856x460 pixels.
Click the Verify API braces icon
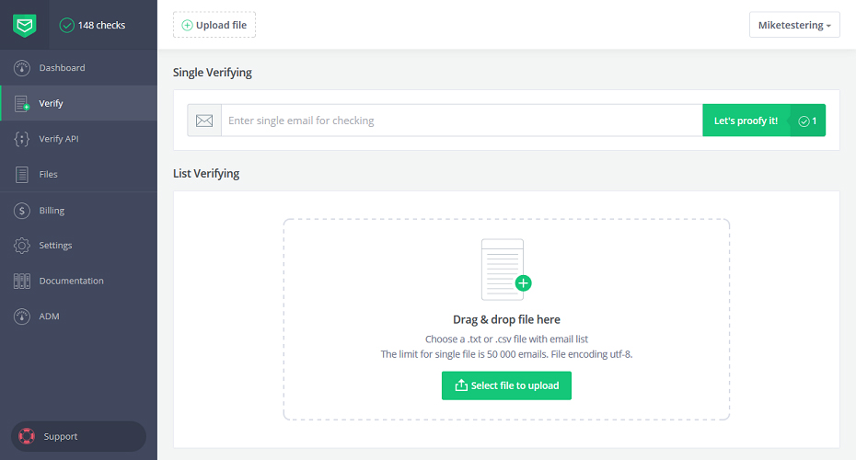(x=22, y=139)
